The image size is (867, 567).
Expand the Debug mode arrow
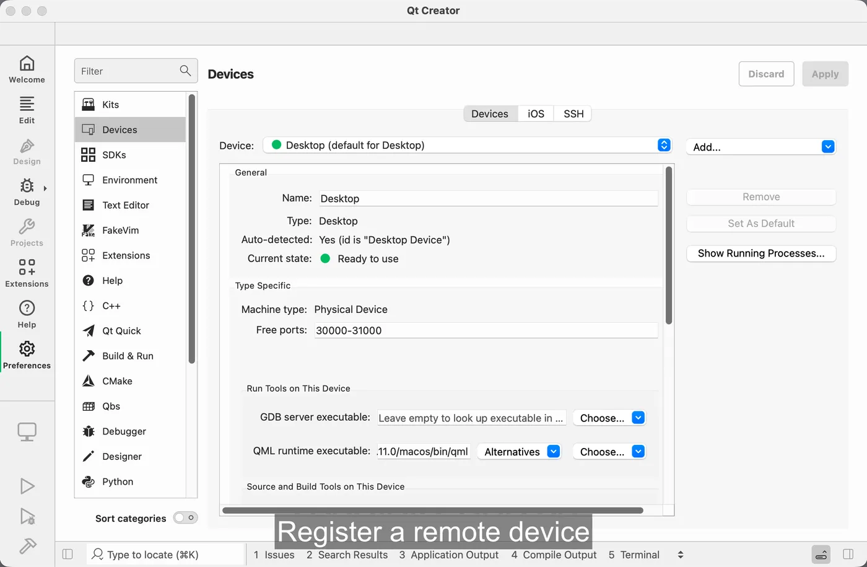[45, 188]
